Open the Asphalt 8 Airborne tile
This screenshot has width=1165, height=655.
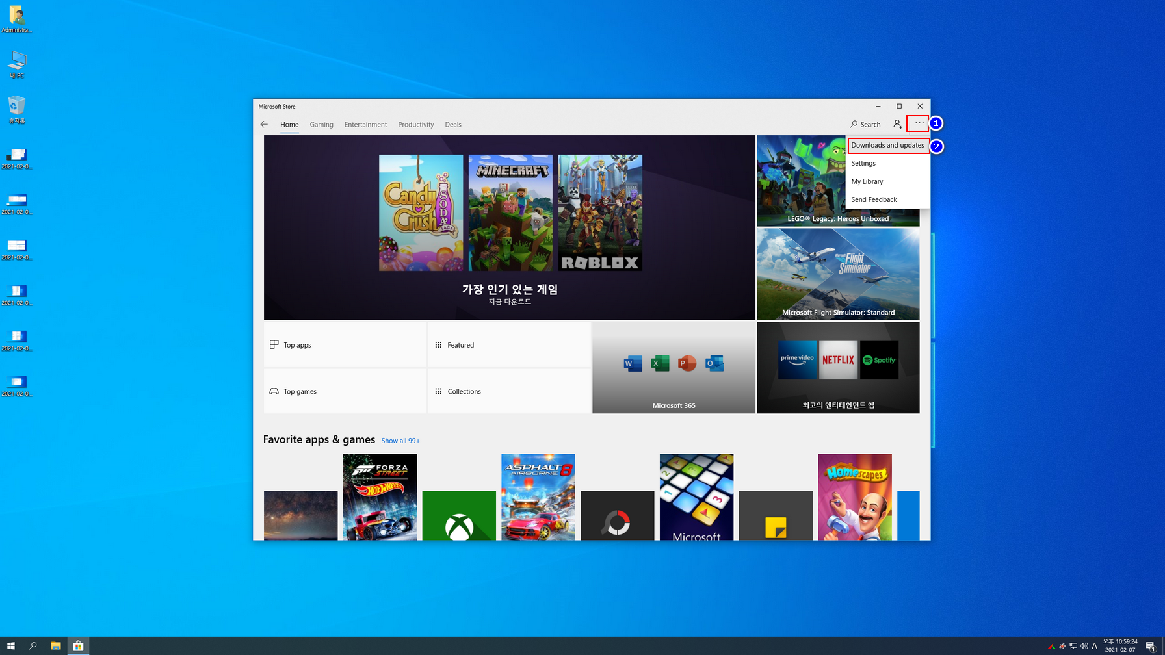click(538, 497)
